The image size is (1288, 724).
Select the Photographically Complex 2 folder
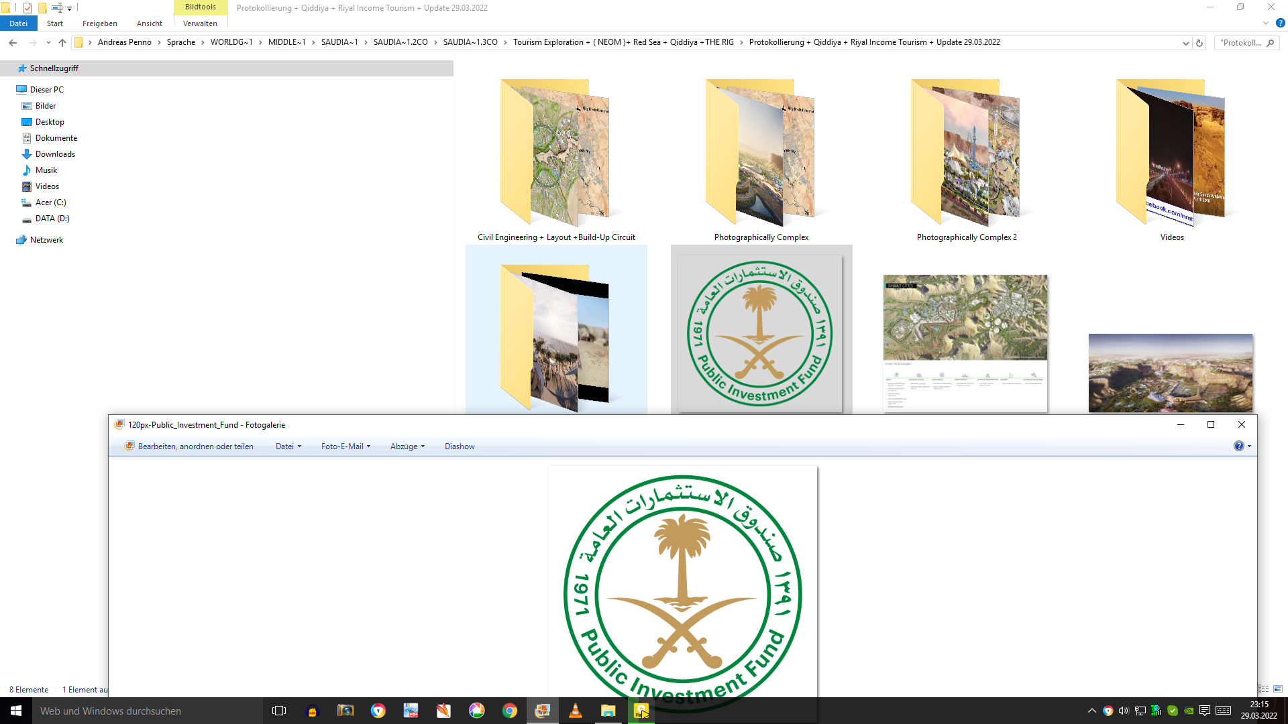point(967,161)
